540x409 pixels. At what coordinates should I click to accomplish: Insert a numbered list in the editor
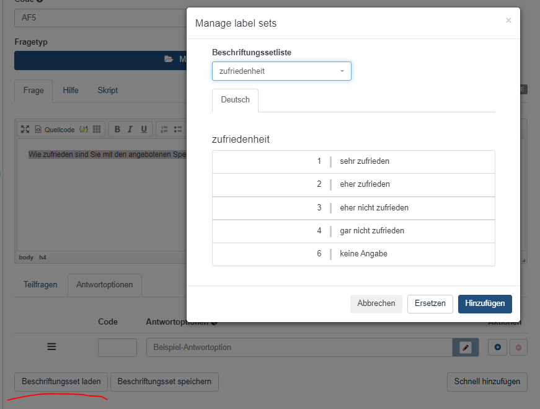164,129
